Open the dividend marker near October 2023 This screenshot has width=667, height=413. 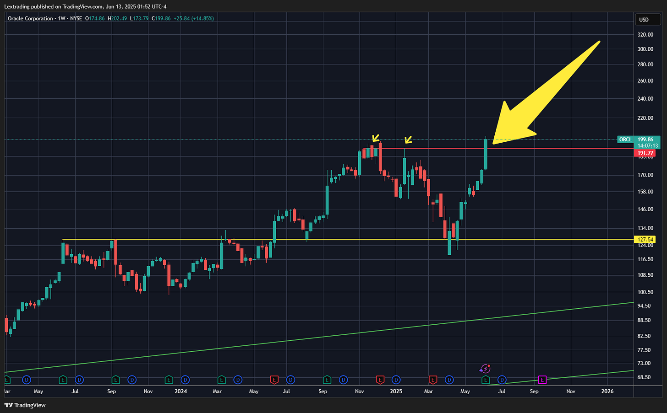(x=132, y=380)
